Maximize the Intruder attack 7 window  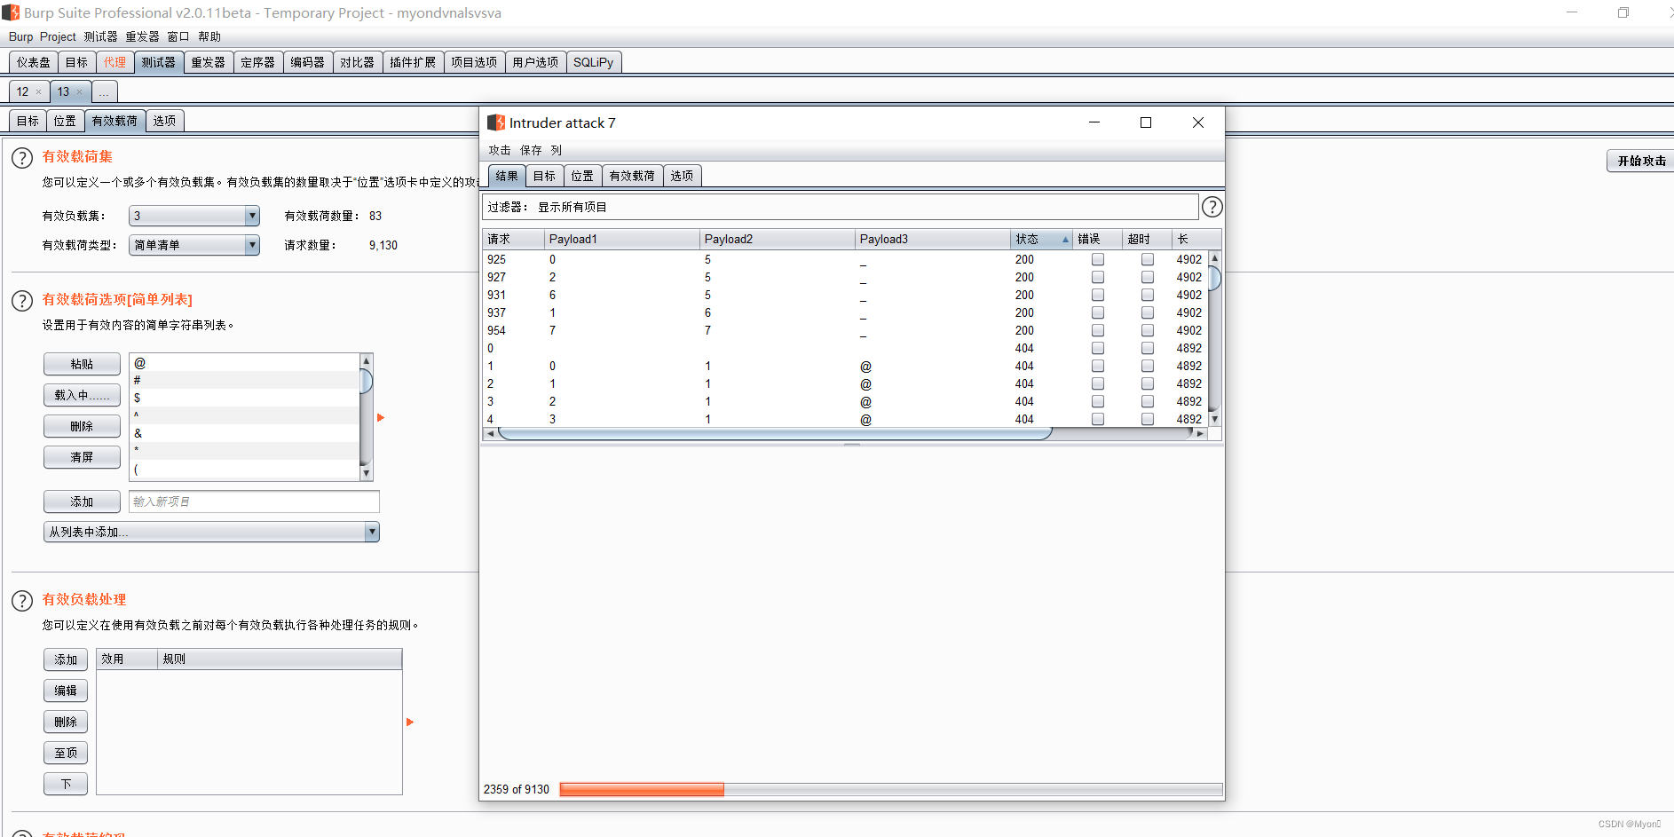(1146, 122)
